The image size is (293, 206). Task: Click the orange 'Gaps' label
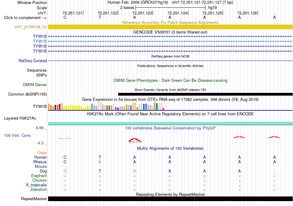(x=42, y=153)
